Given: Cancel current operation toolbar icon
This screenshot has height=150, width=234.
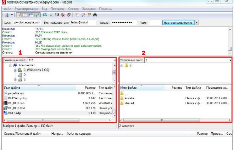Looking at the screenshot, I should tap(57, 15).
